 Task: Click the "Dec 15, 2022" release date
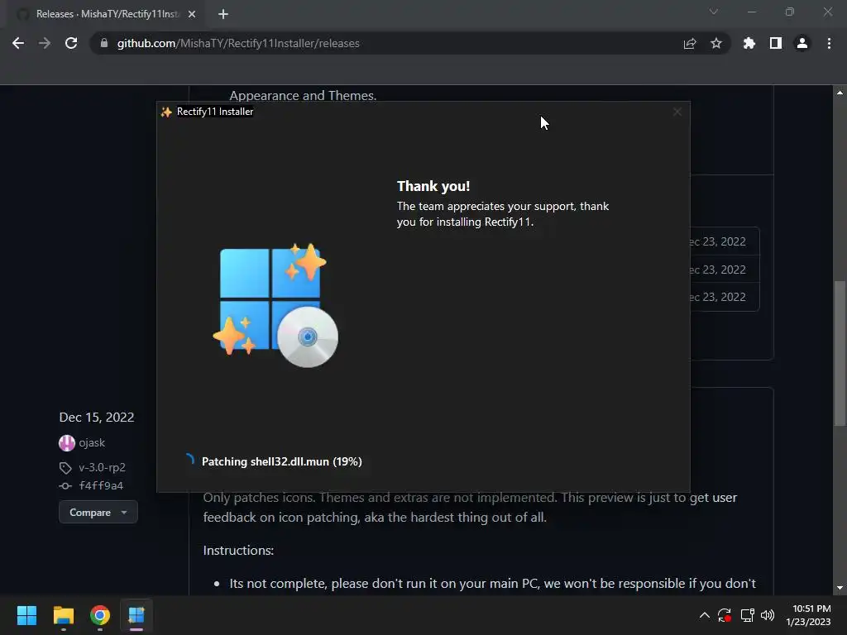[x=97, y=418]
